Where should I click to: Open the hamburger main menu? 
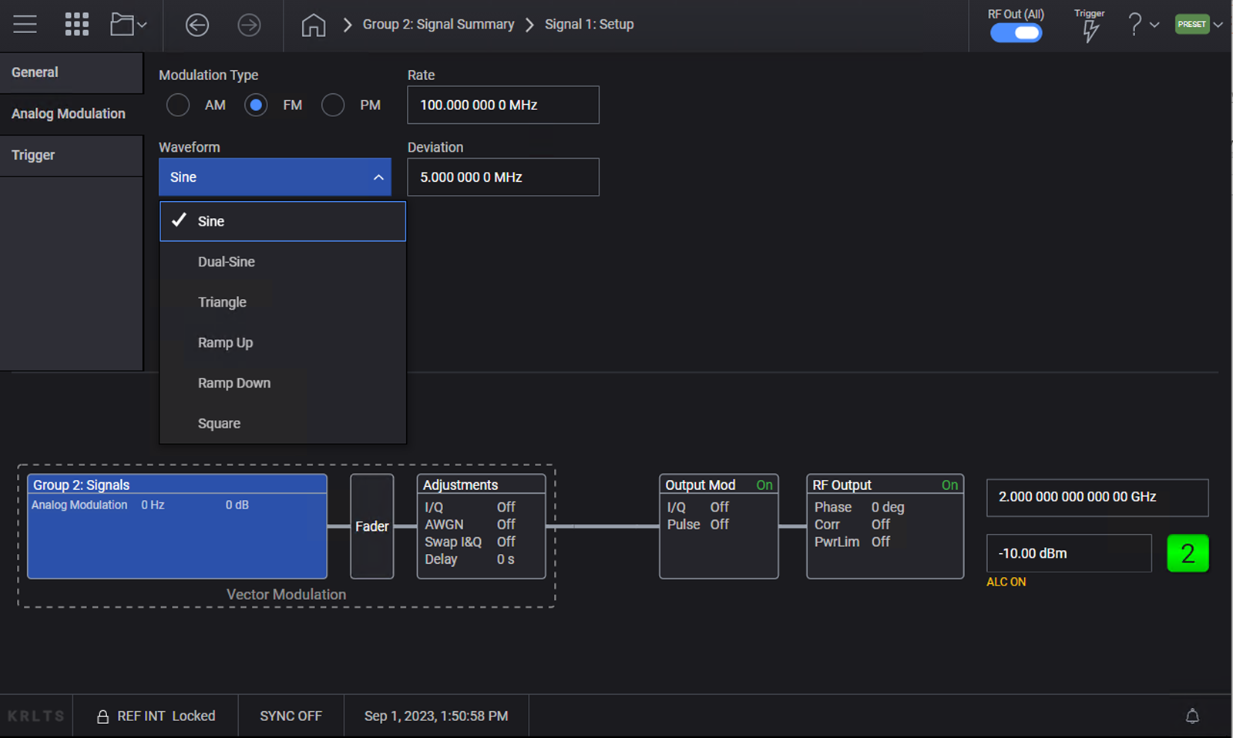tap(25, 25)
